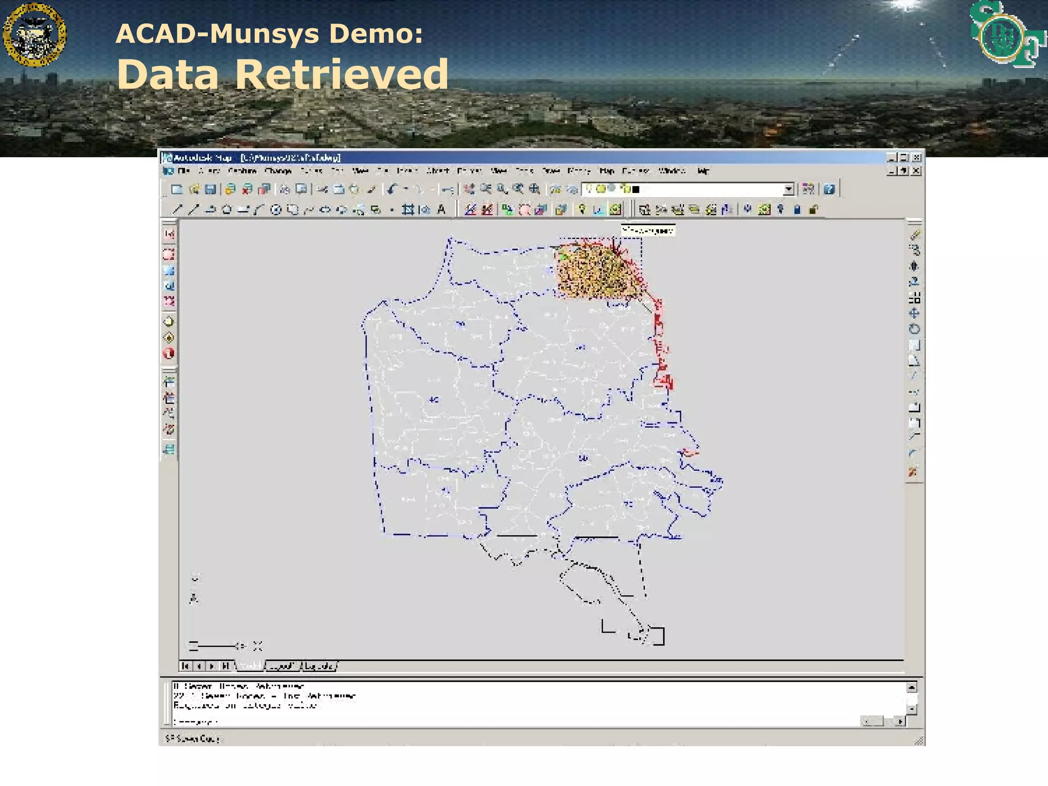This screenshot has height=786, width=1048.
Task: Click the Open file folder icon
Action: (194, 189)
